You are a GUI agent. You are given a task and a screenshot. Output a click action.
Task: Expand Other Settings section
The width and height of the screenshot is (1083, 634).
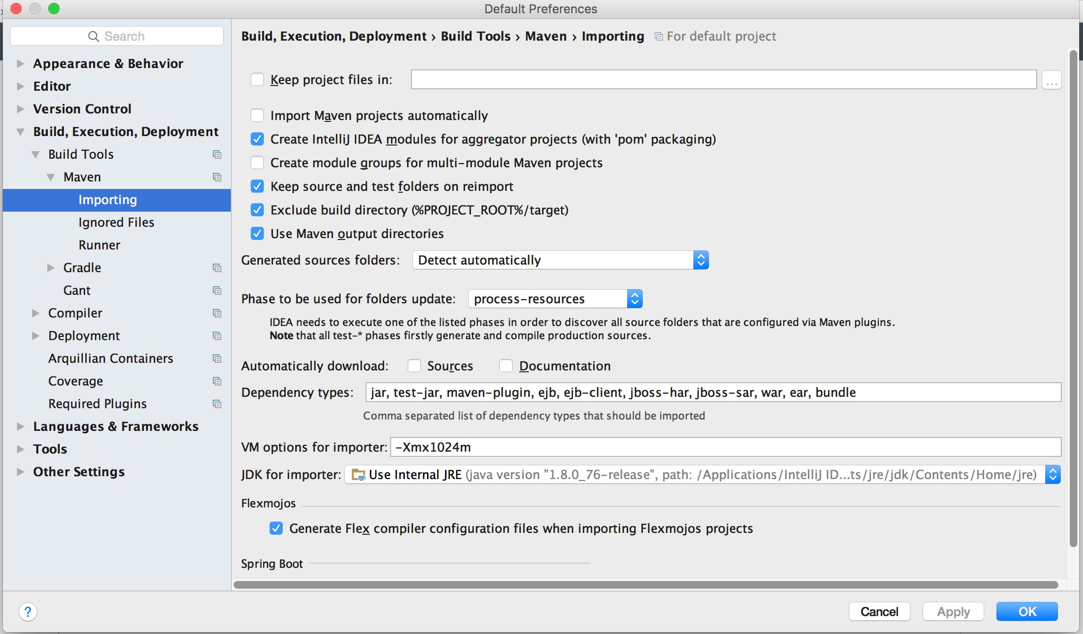20,472
